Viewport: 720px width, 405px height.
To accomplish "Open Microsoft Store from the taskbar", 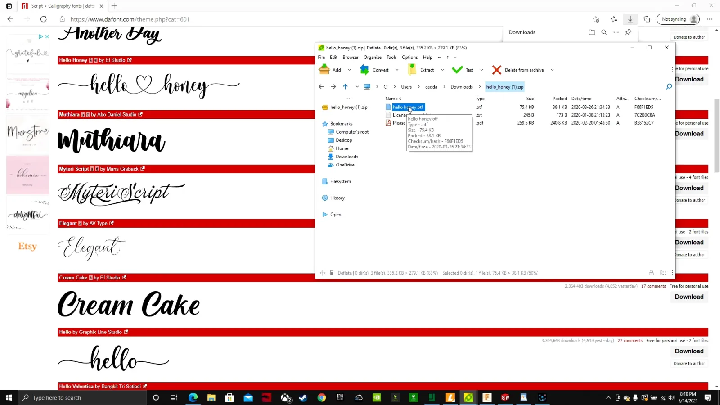I will click(x=229, y=397).
